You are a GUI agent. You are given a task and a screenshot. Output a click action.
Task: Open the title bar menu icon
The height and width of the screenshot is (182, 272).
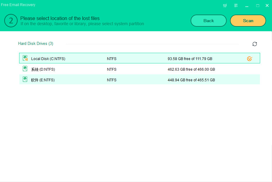coord(236,5)
